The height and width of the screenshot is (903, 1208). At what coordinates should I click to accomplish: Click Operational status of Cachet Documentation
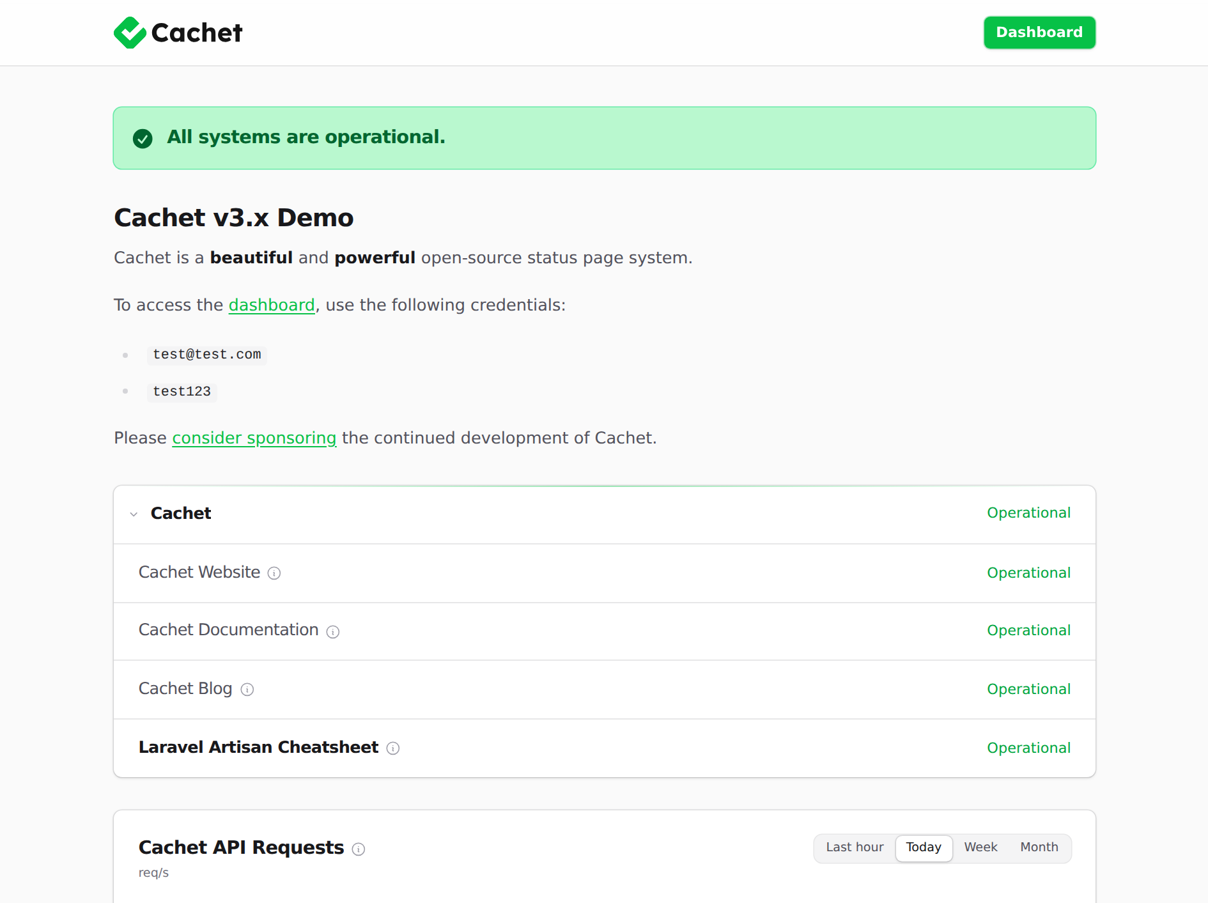[1028, 630]
